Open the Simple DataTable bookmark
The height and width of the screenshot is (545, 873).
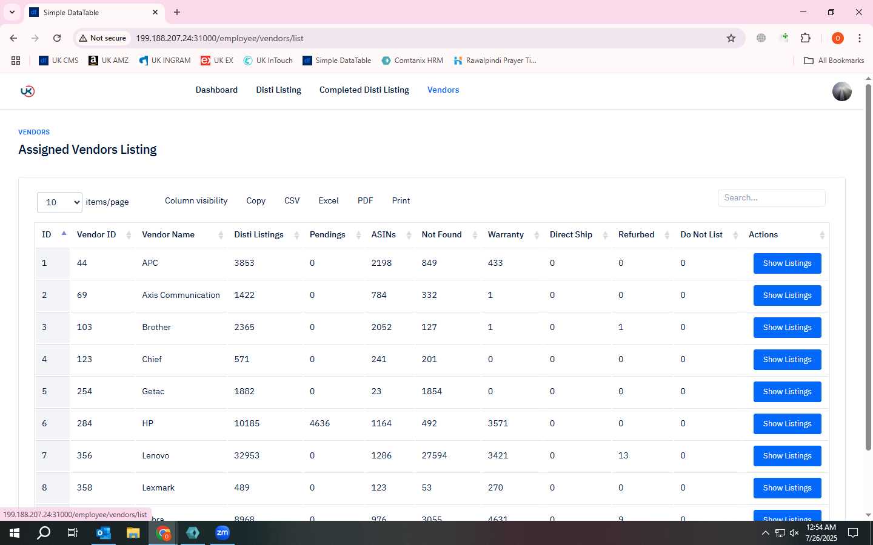[337, 61]
